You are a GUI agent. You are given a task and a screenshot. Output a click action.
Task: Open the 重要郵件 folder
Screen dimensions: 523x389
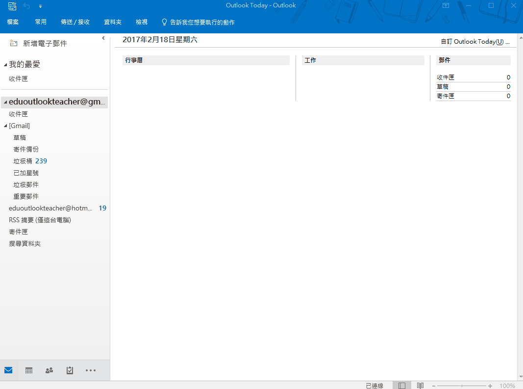tap(26, 196)
